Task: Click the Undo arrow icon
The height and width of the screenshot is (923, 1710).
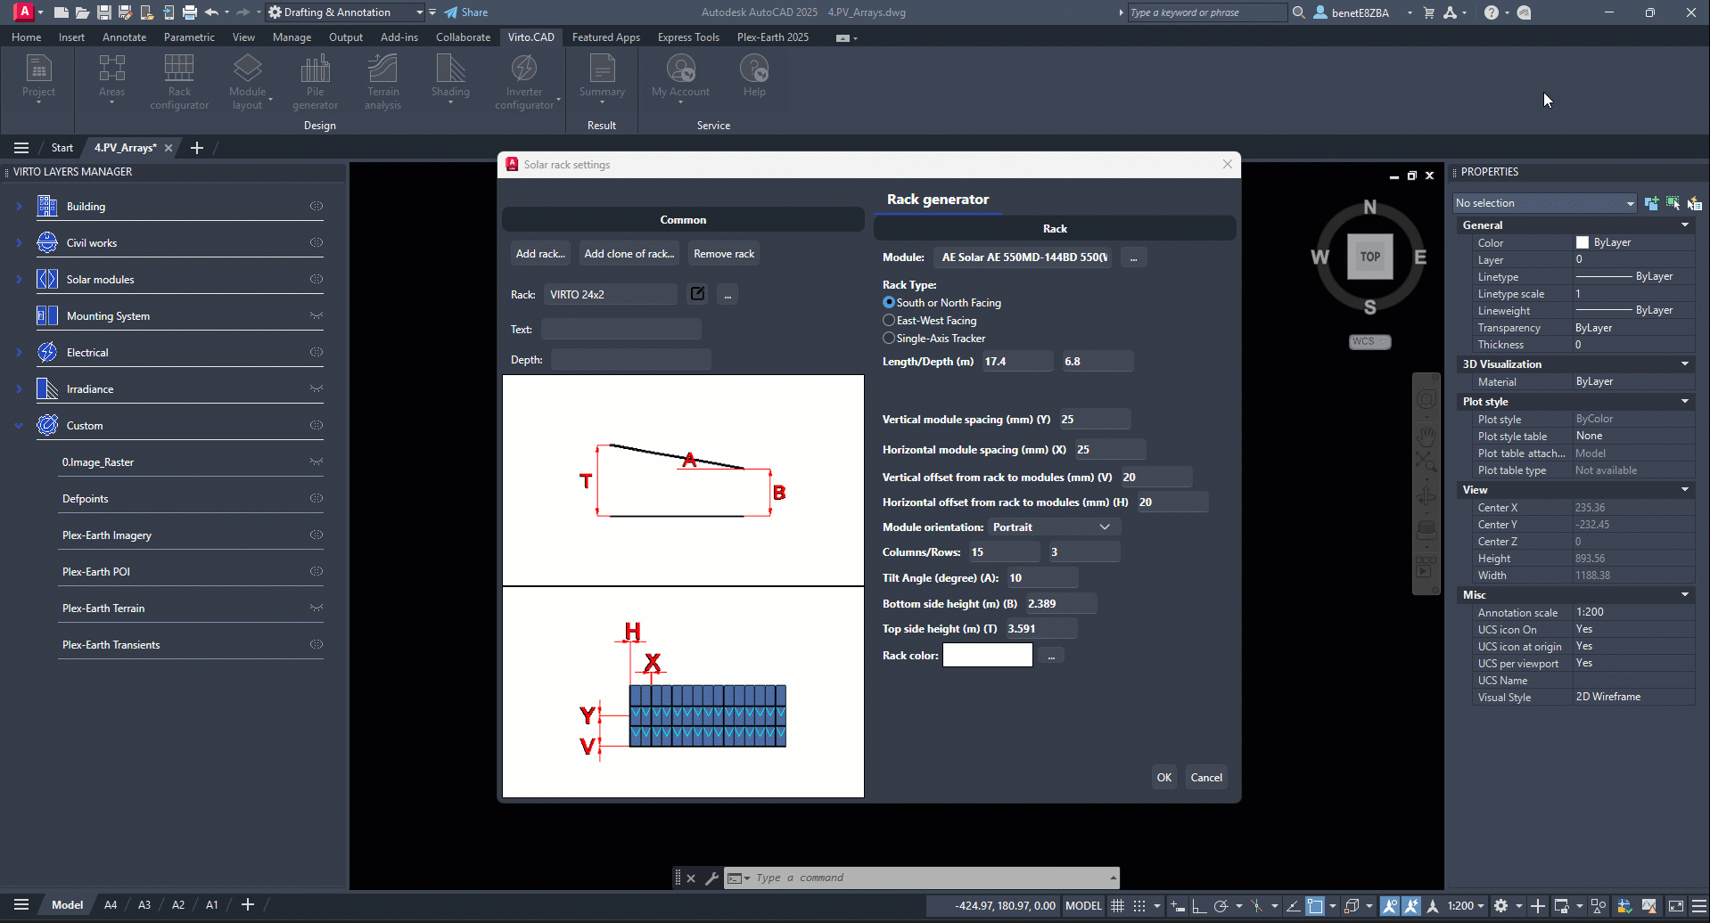Action: (x=211, y=12)
